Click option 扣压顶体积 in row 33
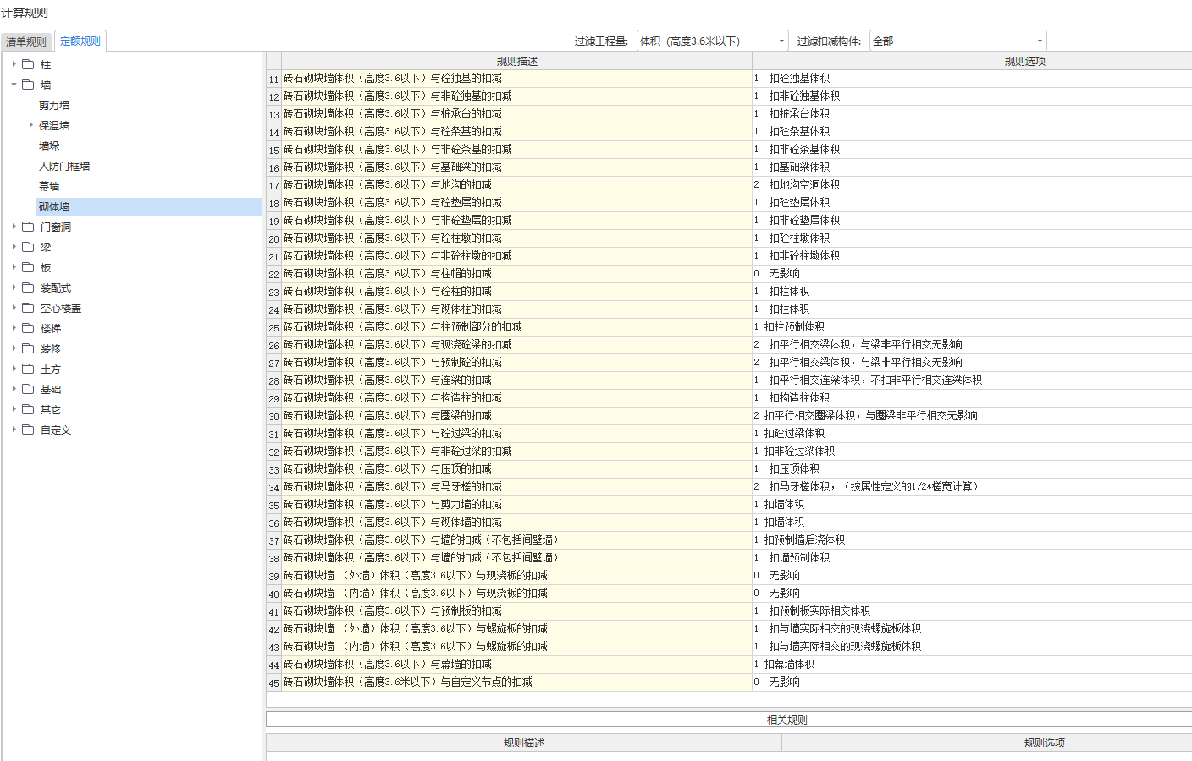The height and width of the screenshot is (761, 1192). pyautogui.click(x=794, y=469)
